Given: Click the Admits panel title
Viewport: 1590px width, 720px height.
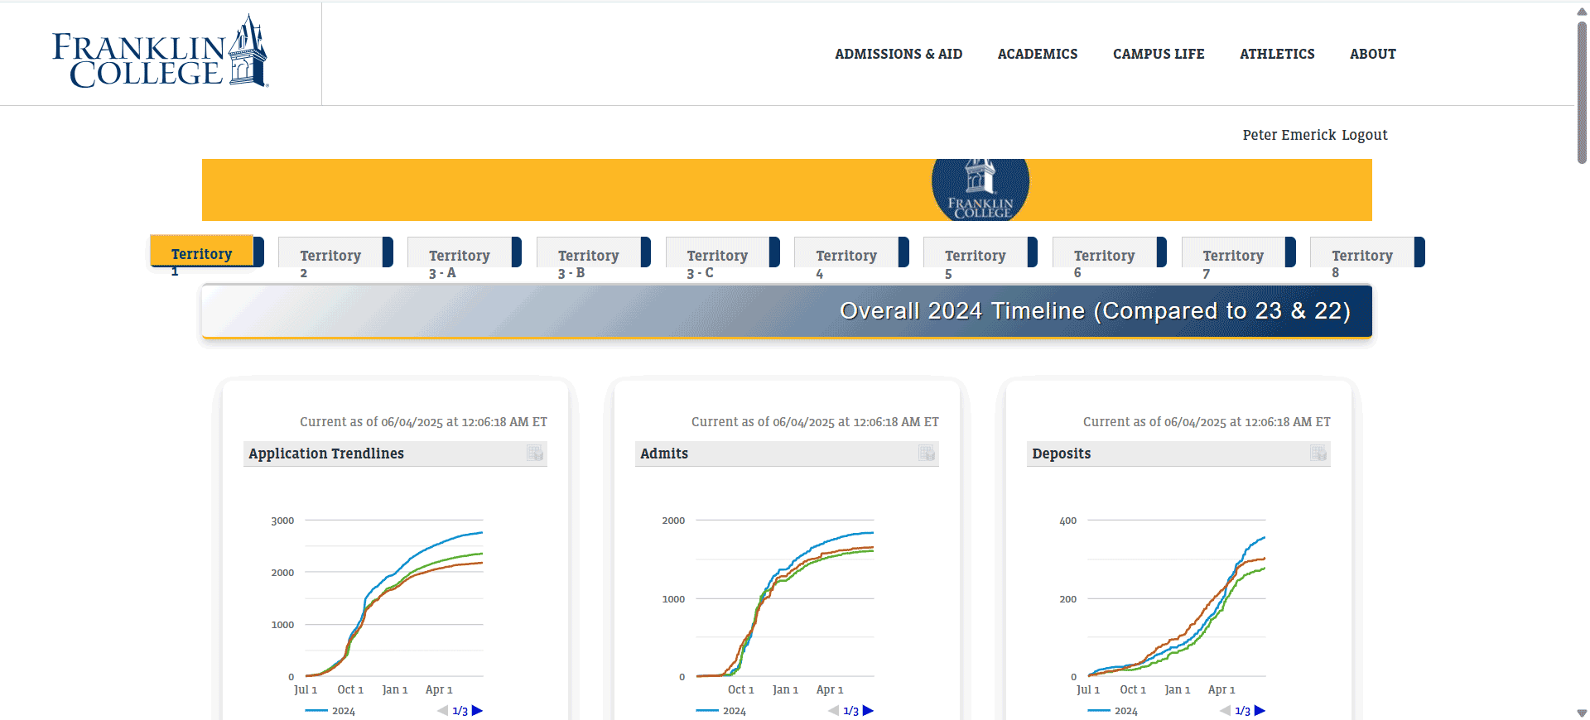Looking at the screenshot, I should (664, 454).
